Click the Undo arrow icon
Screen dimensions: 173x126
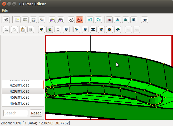click(x=90, y=20)
